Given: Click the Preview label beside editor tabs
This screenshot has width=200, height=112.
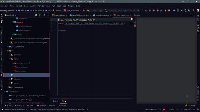Looking at the screenshot, I should click(137, 15).
